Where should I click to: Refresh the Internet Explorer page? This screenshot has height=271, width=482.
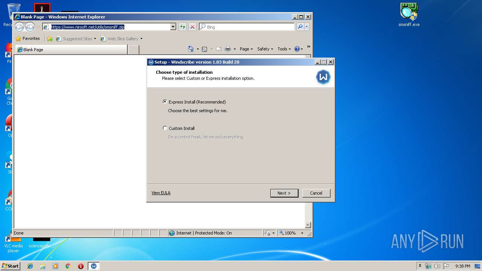tap(182, 27)
